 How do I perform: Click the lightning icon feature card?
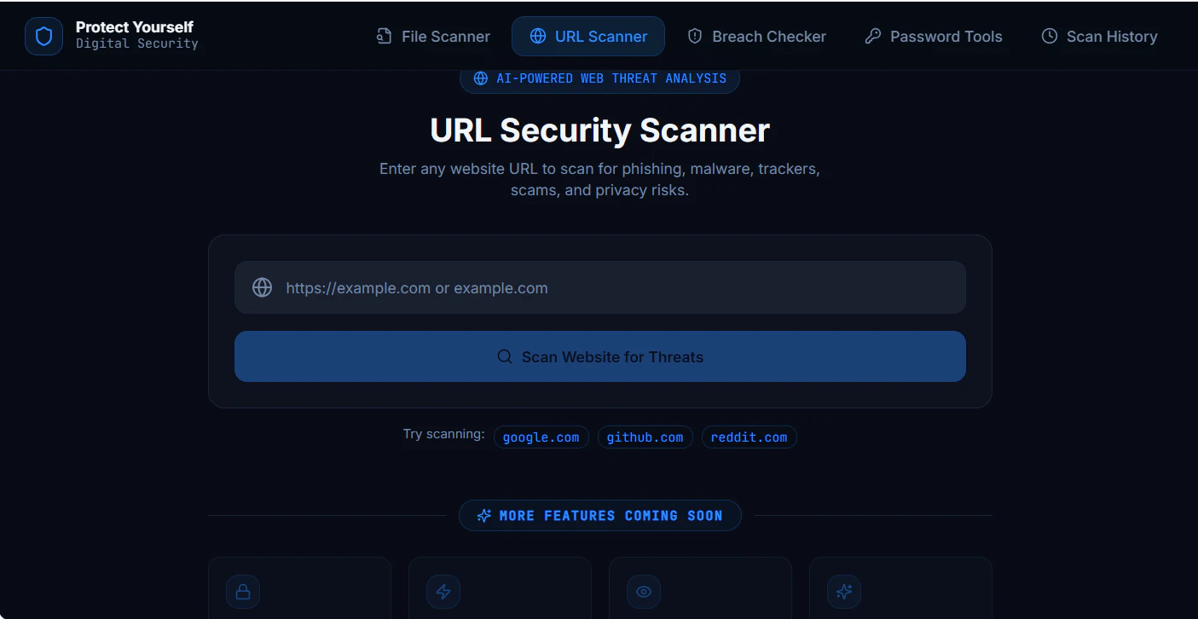(x=443, y=591)
